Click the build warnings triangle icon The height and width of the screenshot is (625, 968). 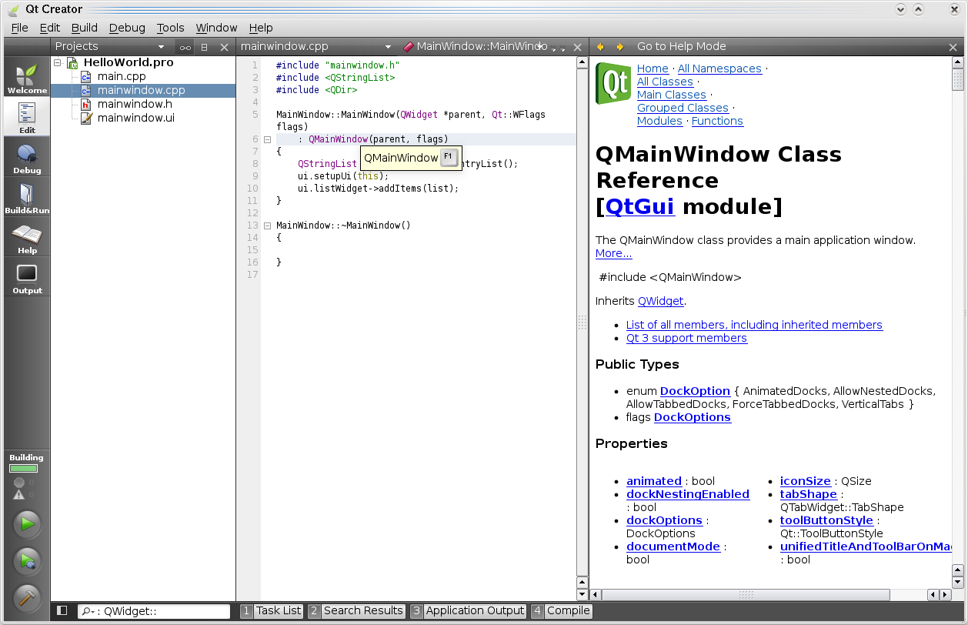click(19, 494)
